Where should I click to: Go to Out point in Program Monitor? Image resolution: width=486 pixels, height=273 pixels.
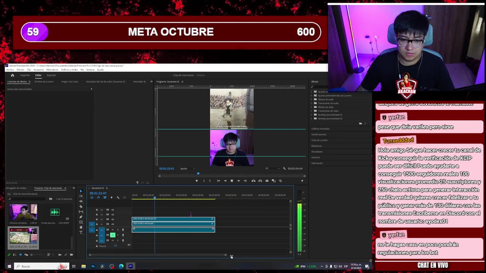pyautogui.click(x=245, y=181)
